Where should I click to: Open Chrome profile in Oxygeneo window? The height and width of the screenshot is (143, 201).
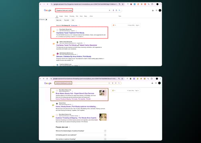157,4
